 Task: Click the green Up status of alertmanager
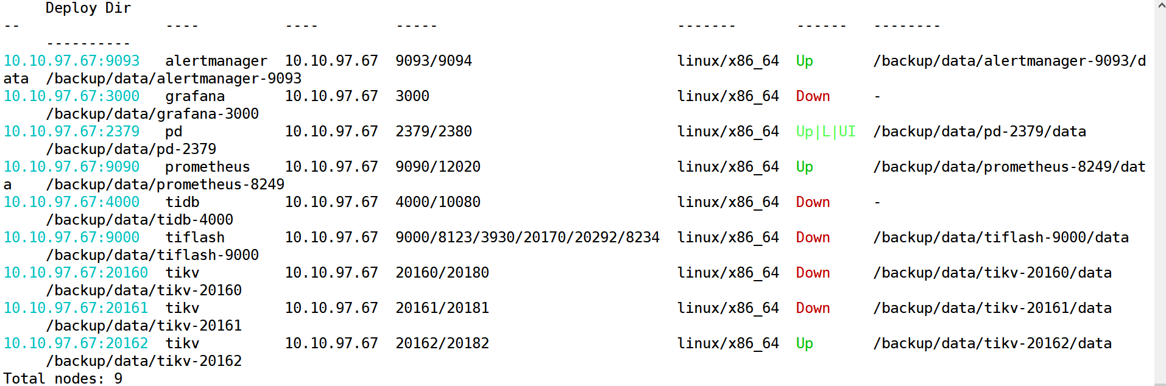coord(805,61)
